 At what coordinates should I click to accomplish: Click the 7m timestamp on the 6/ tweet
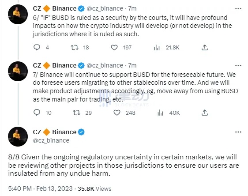132,8
